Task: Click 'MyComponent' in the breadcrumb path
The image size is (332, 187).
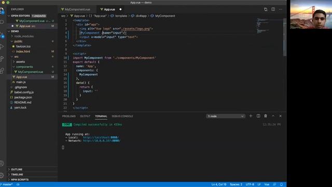Action: pyautogui.click(x=165, y=16)
